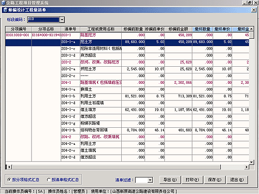
Task: Click the 打印 button
Action: click(x=192, y=180)
